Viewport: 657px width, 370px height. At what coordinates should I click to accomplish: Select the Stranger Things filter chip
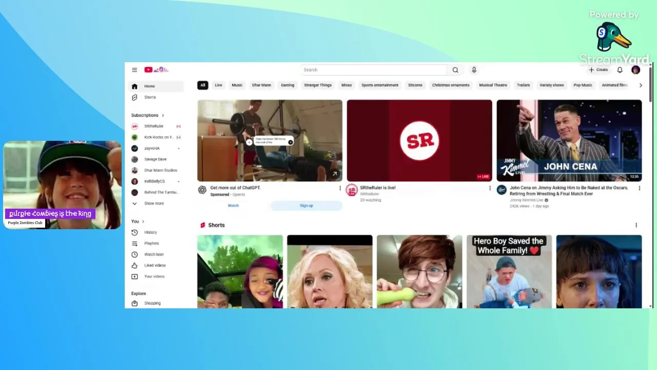318,85
